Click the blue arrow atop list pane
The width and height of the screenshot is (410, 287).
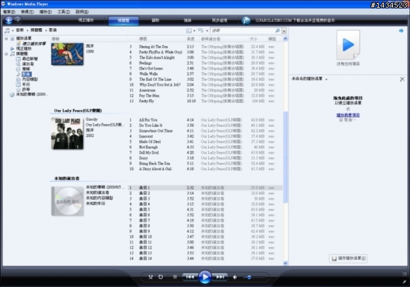[x=401, y=31]
